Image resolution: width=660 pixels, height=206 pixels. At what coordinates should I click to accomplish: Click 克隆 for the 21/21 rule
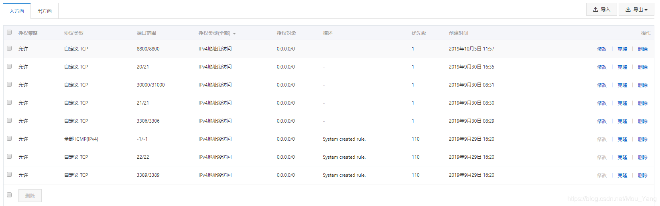tap(622, 103)
